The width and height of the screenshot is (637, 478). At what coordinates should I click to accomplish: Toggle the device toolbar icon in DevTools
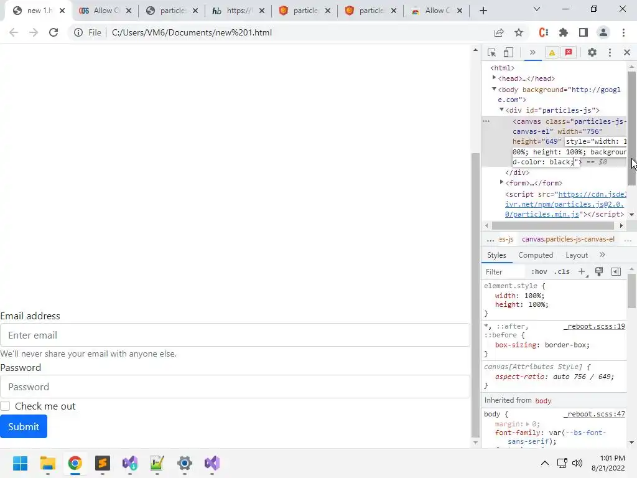point(508,52)
